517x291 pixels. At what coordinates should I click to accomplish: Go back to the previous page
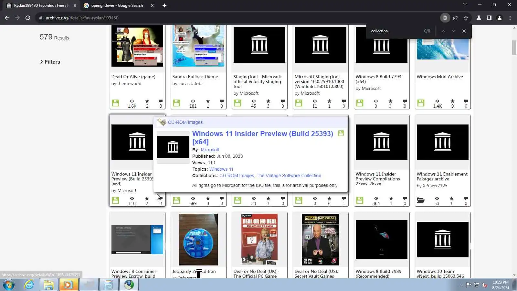[x=7, y=18]
